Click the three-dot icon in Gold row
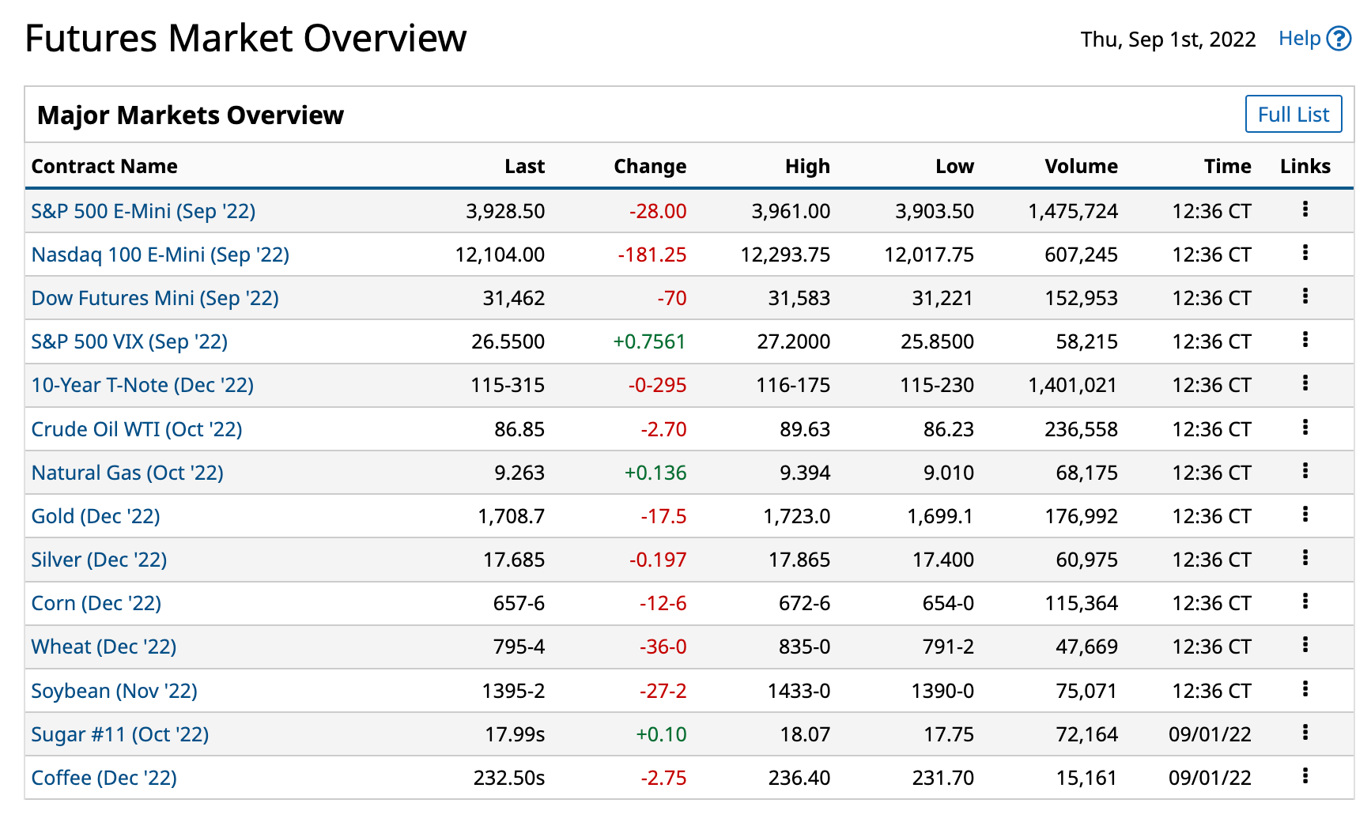This screenshot has width=1371, height=822. pos(1305,515)
